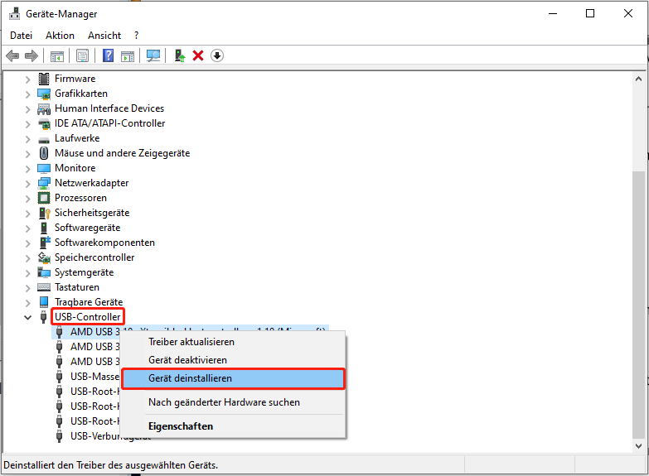Choose Gerät deaktivieren from context menu
Image resolution: width=649 pixels, height=476 pixels.
point(233,360)
